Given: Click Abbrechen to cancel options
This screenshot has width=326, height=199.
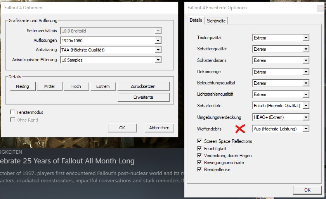Looking at the screenshot, I should coord(160,128).
